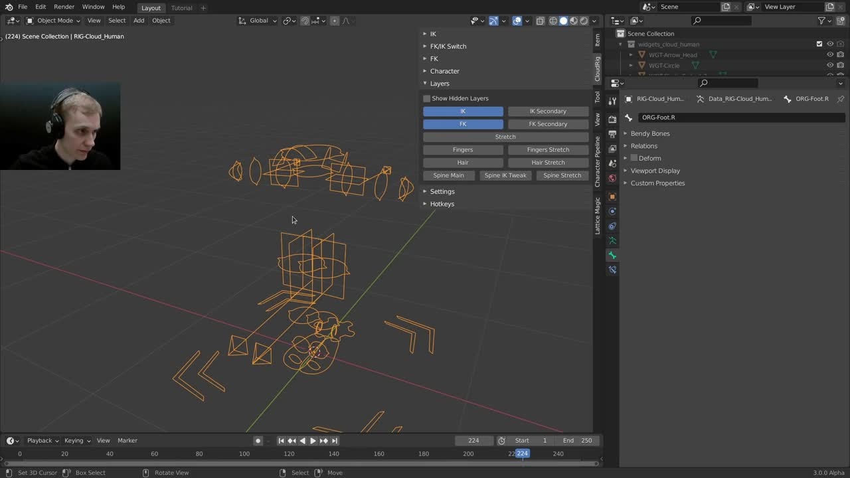
Task: Switch to the Tutorial workspace tab
Action: tap(181, 8)
